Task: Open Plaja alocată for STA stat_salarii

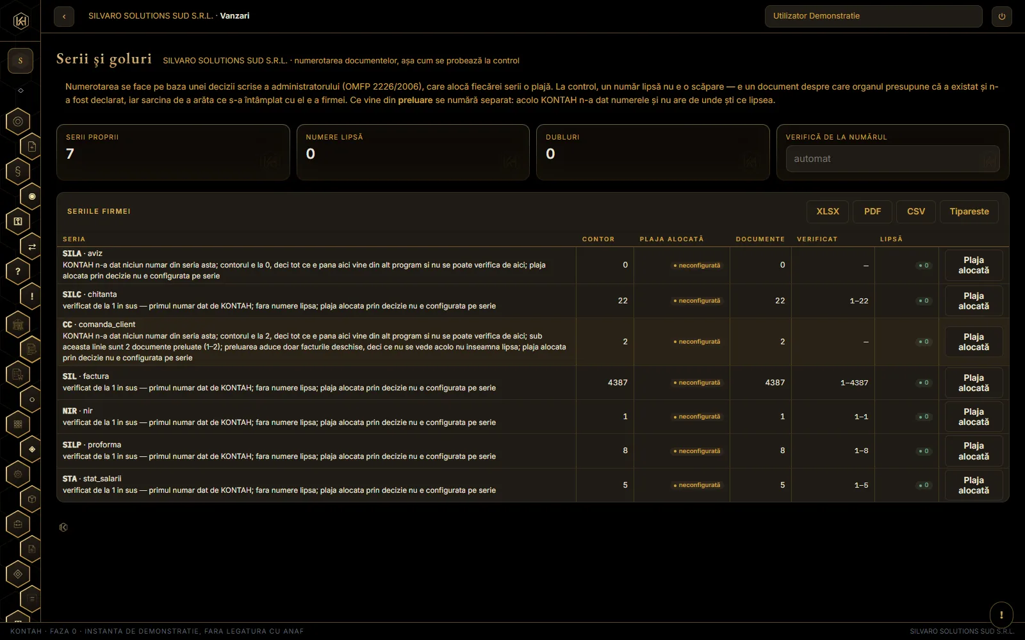Action: tap(974, 486)
